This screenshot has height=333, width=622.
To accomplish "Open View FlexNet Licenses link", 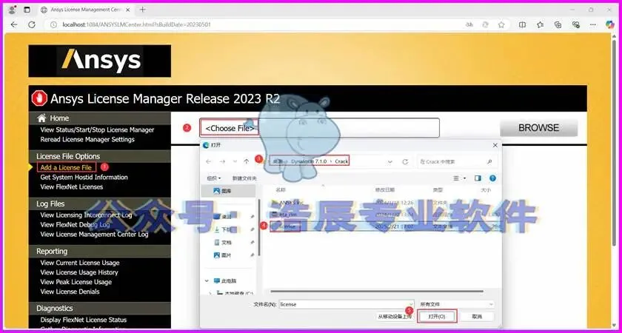I will click(71, 186).
